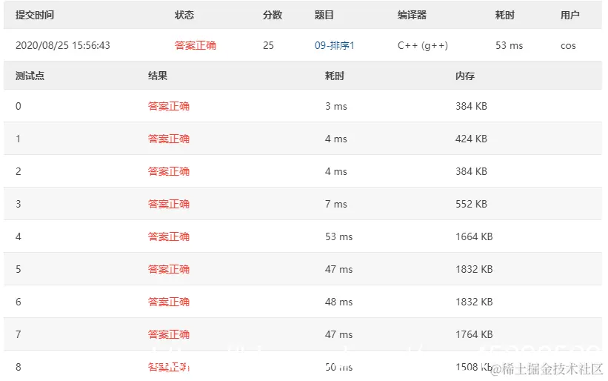Click the 结果 column header
Viewport: 608px width, 381px height.
click(158, 76)
